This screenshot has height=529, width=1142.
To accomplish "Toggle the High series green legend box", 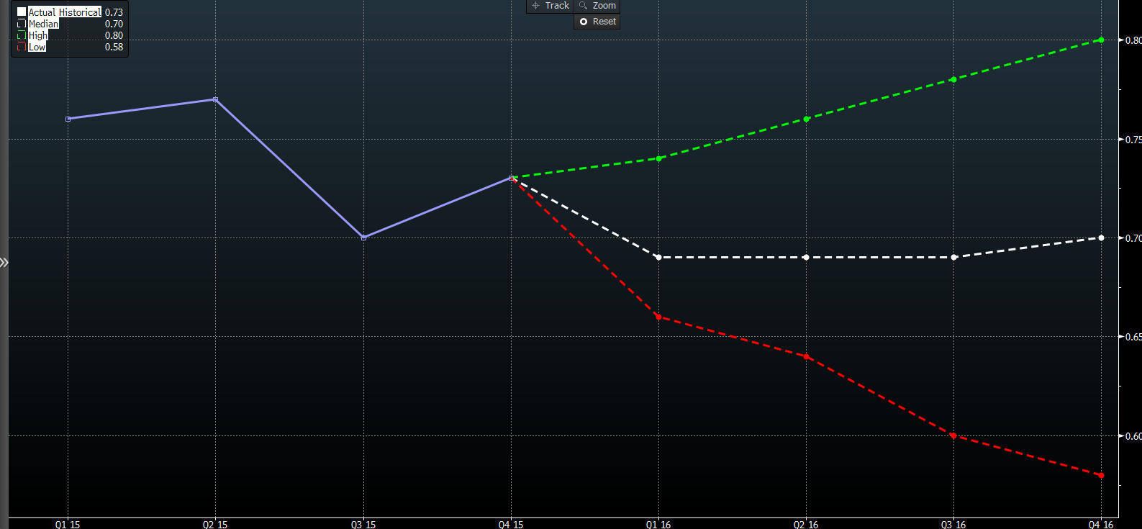I will tap(22, 35).
